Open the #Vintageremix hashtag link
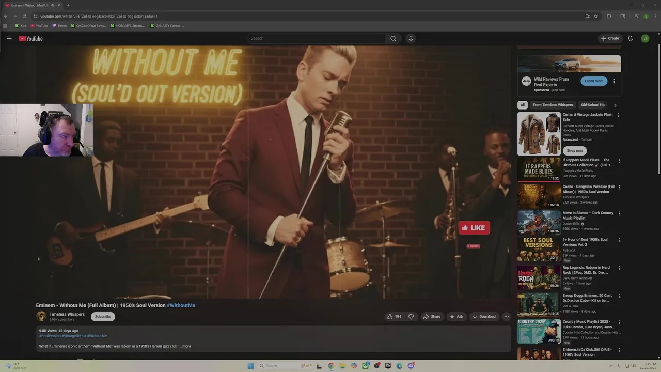The width and height of the screenshot is (661, 372). [74, 336]
